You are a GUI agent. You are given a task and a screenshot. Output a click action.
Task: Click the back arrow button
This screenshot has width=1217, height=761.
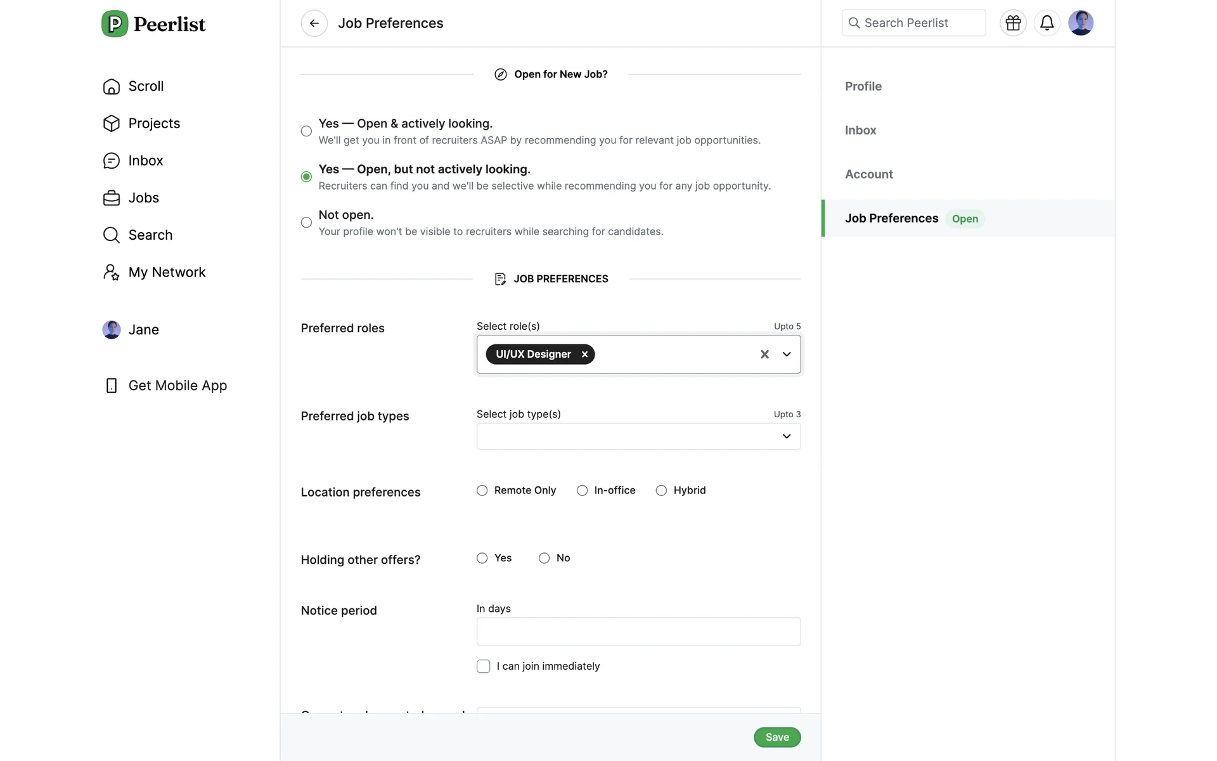314,23
